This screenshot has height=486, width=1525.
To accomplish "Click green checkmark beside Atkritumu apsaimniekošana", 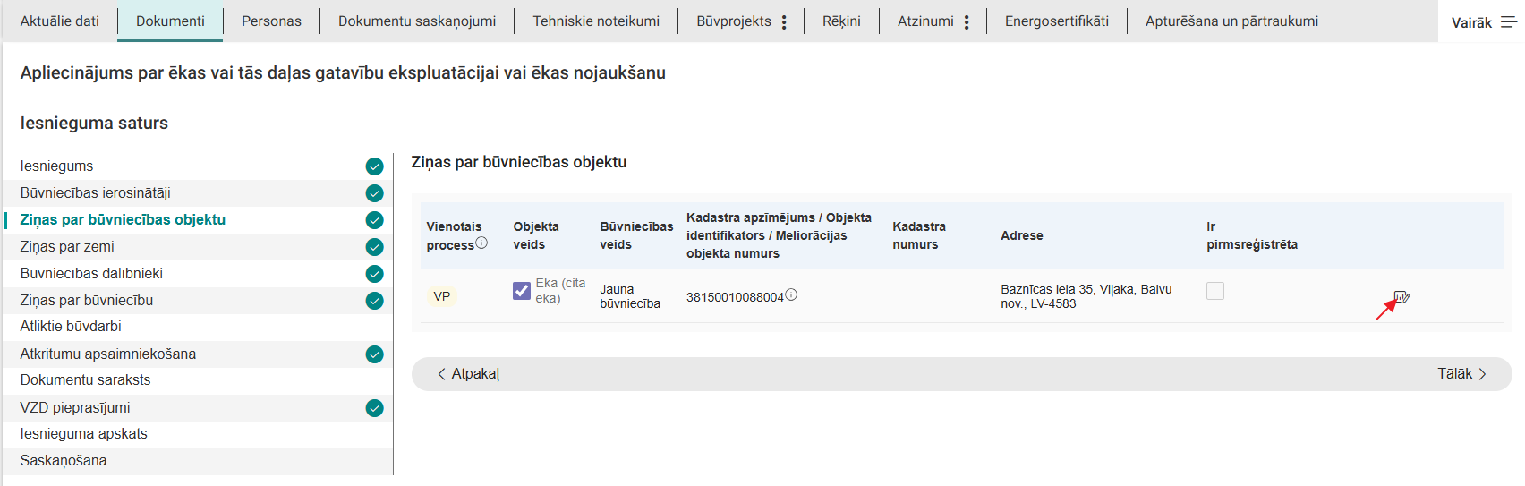I will click(x=374, y=354).
